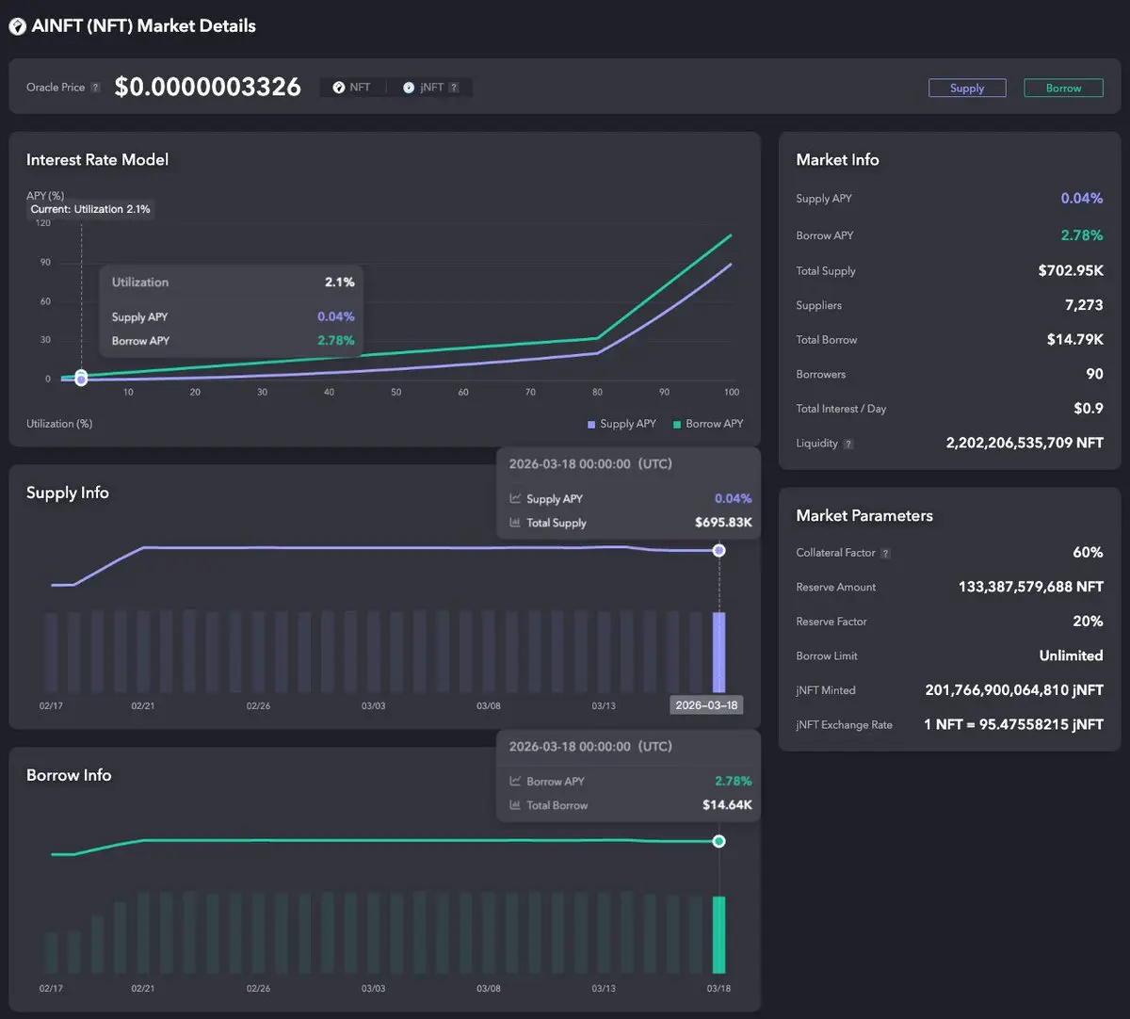This screenshot has height=1019, width=1130.
Task: Open the help tooltip beside jNFT label
Action: coord(454,88)
